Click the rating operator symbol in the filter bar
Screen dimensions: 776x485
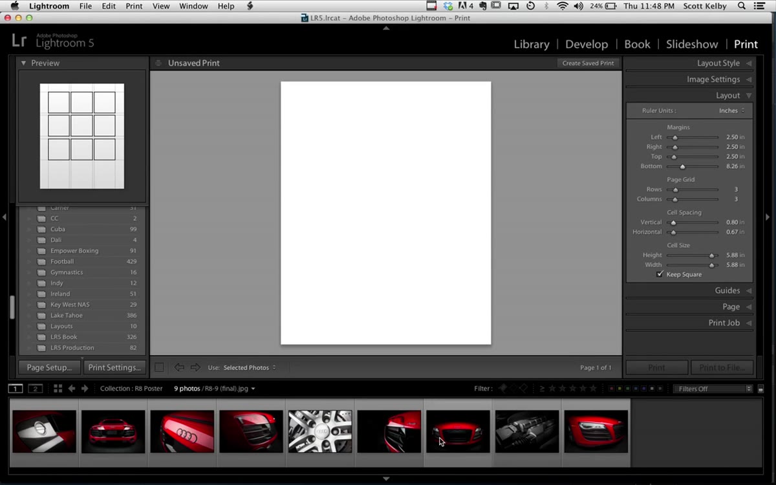[542, 389]
